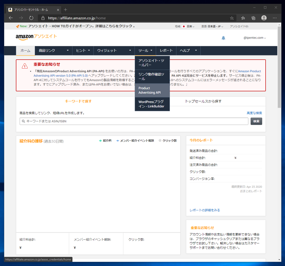
Task: Open the おまとめレポート link
Action: click(x=251, y=191)
